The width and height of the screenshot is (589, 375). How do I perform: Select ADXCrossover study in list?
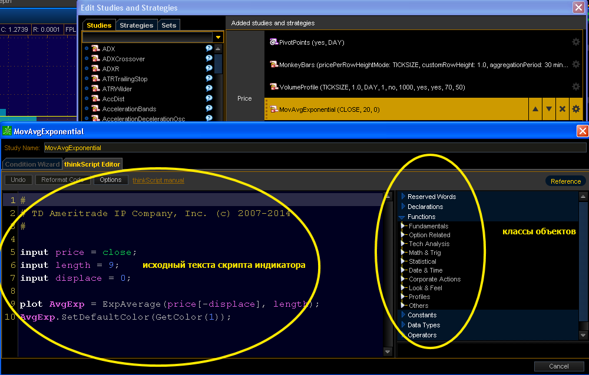(x=123, y=59)
